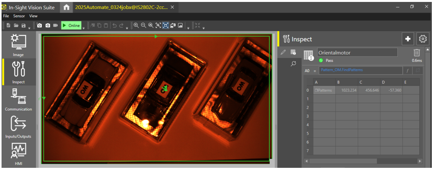The width and height of the screenshot is (433, 169).
Task: Go to the Home tab icon
Action: tap(67, 7)
